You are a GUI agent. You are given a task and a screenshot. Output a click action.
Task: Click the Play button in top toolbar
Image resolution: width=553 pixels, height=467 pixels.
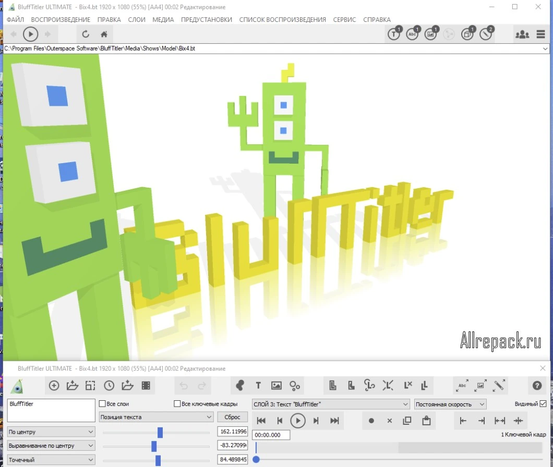30,34
